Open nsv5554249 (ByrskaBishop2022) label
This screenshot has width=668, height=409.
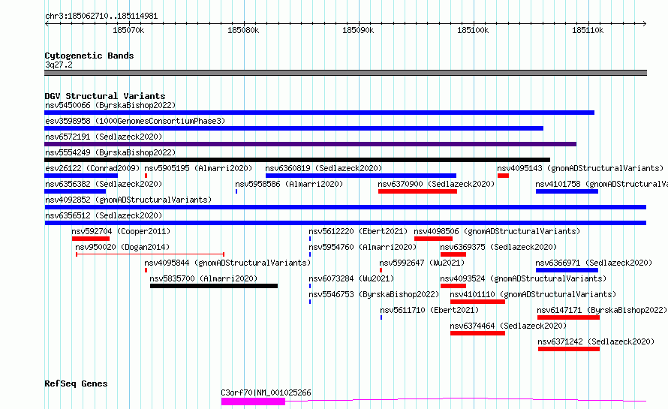click(x=110, y=152)
